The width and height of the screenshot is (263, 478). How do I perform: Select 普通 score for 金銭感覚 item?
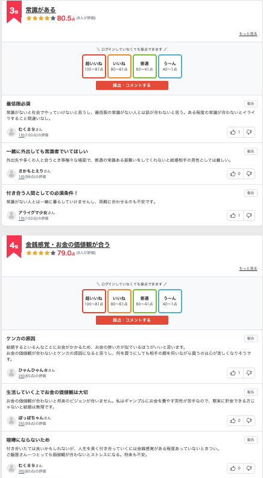tap(144, 301)
